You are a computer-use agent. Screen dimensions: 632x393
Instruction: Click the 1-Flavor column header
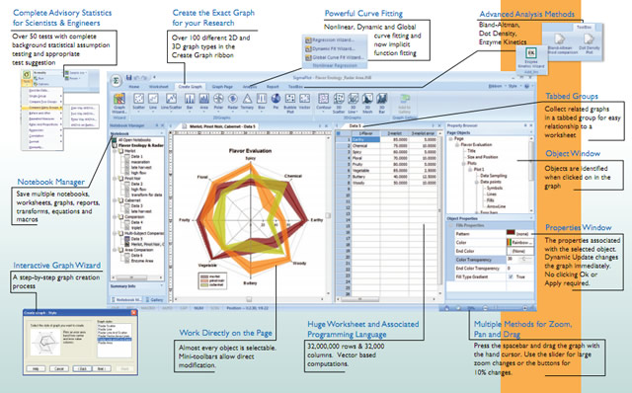(x=366, y=133)
